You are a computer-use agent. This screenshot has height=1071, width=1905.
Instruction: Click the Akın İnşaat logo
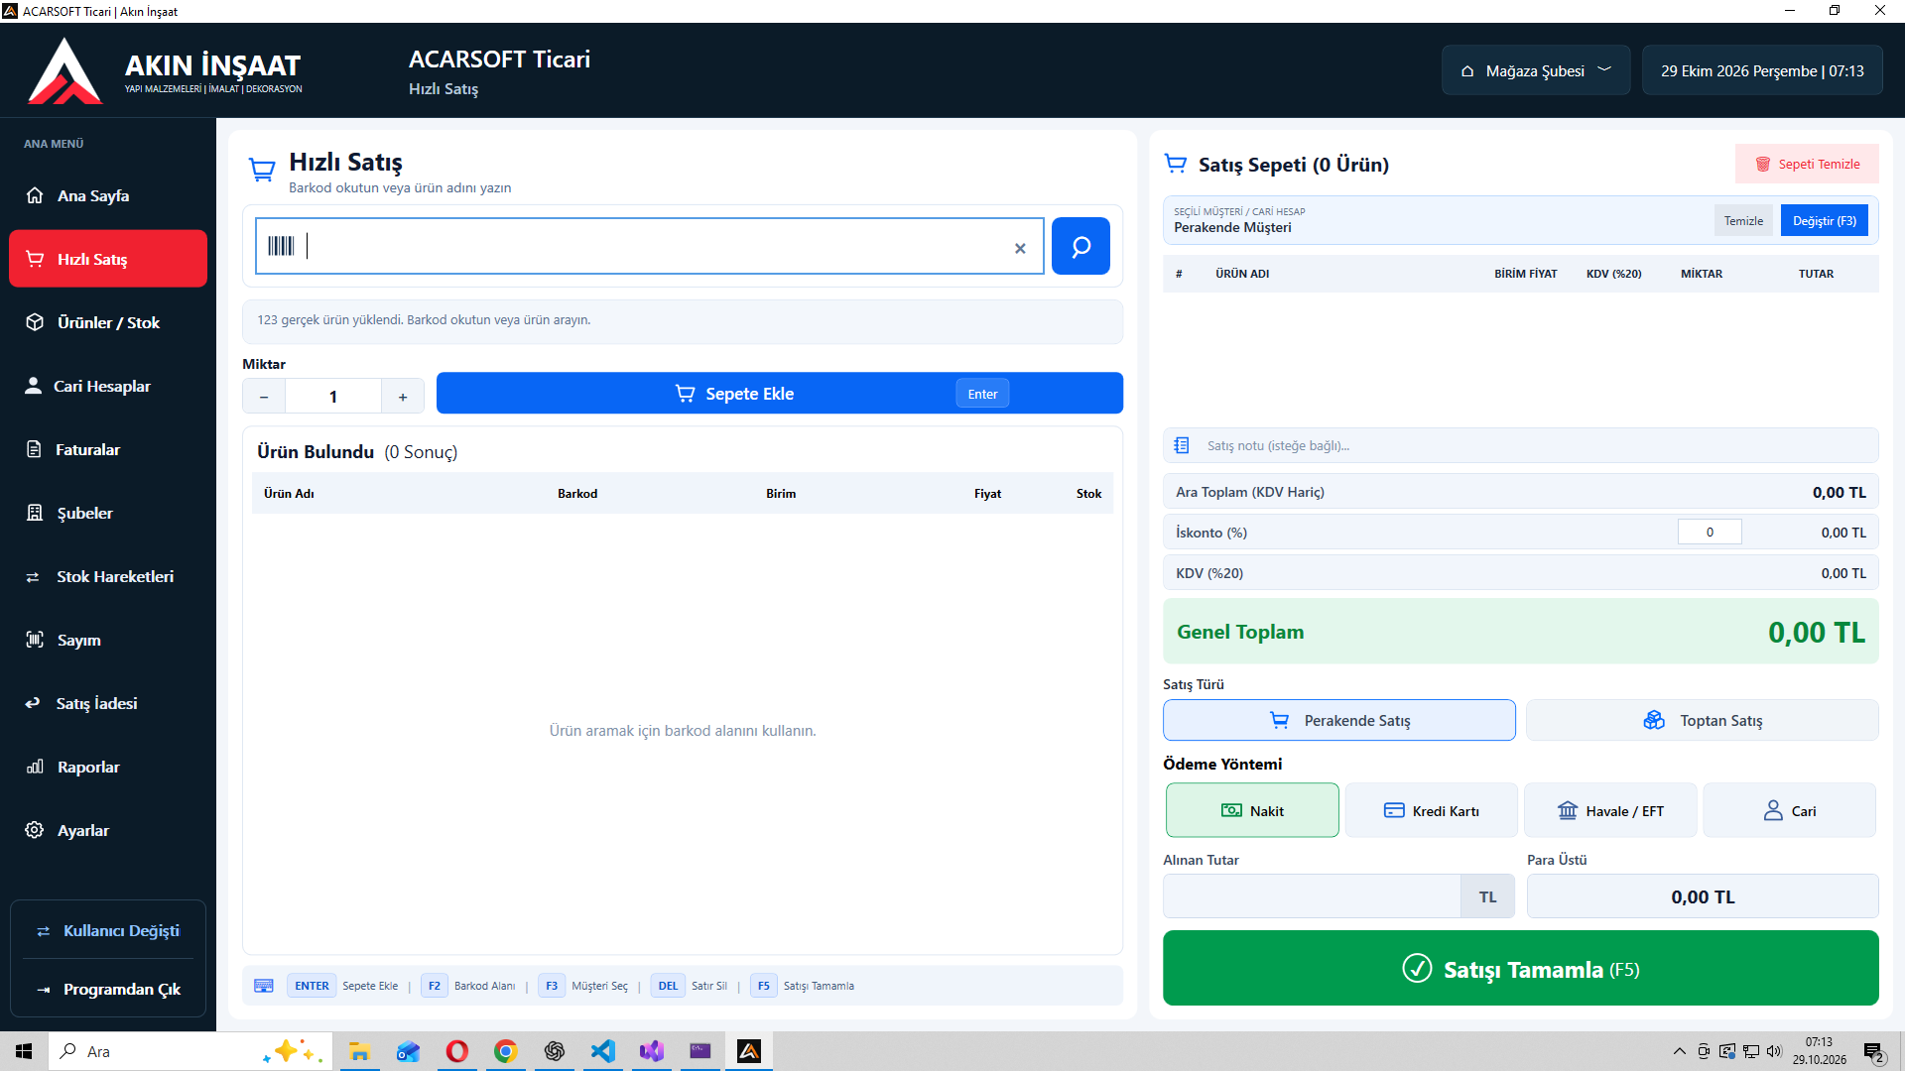[64, 70]
